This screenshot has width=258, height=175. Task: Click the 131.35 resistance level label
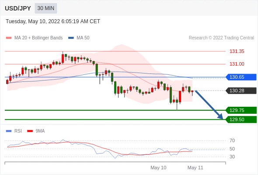237,51
